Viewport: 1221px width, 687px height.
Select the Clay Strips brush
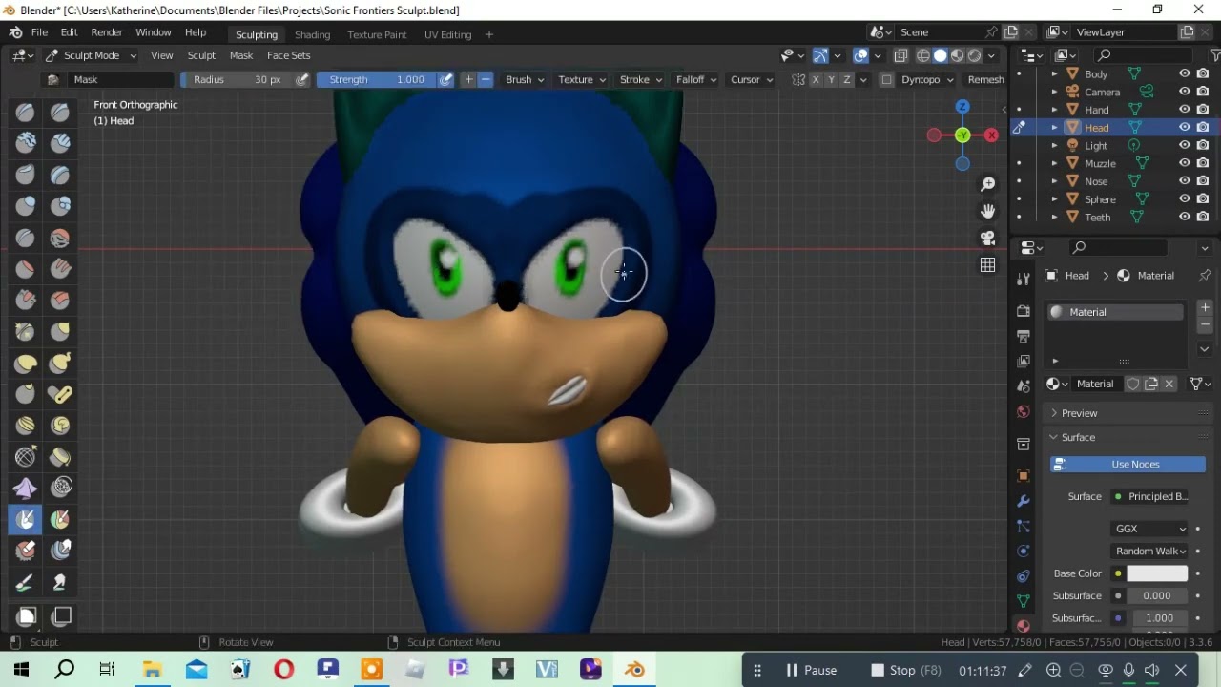pos(61,144)
